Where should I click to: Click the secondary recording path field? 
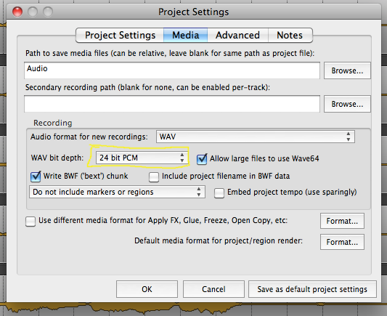point(172,104)
